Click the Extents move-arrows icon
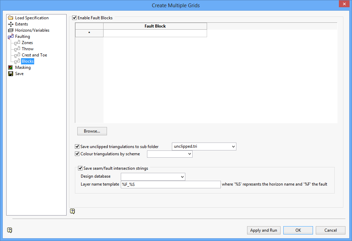Screen dimensions: 352x241 10,24
